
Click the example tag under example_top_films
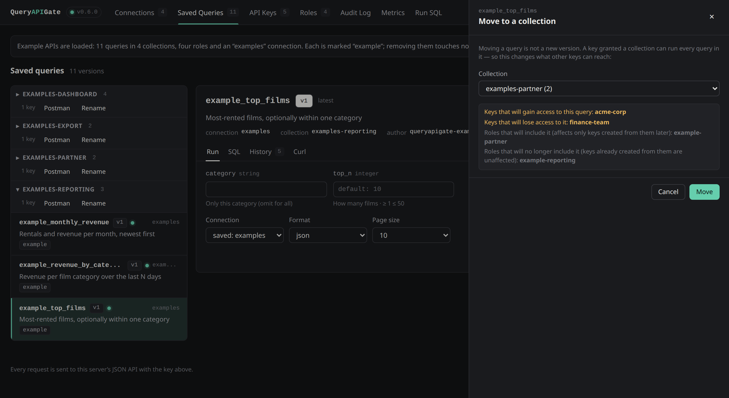(35, 330)
